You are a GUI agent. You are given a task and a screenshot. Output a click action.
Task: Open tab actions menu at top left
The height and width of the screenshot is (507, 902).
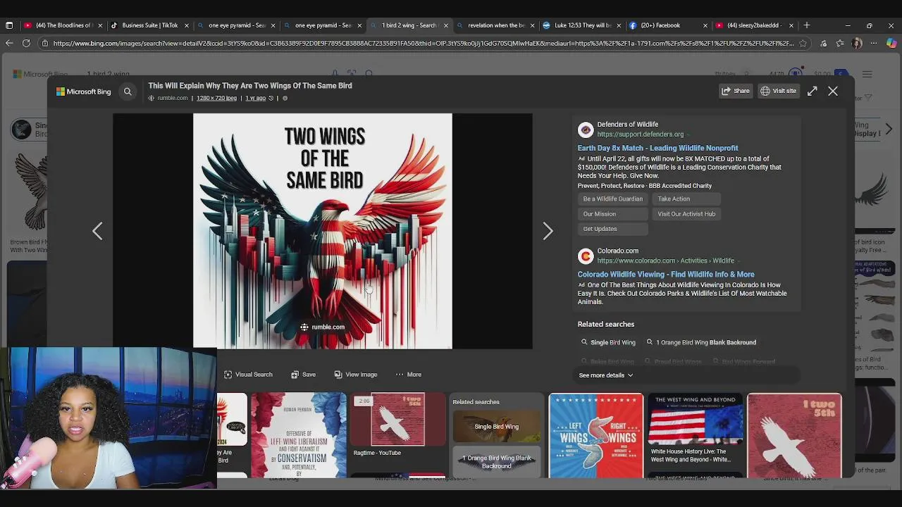pyautogui.click(x=9, y=25)
